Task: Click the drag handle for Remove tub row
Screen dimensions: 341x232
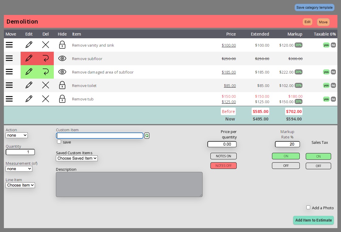Action: tap(9, 99)
